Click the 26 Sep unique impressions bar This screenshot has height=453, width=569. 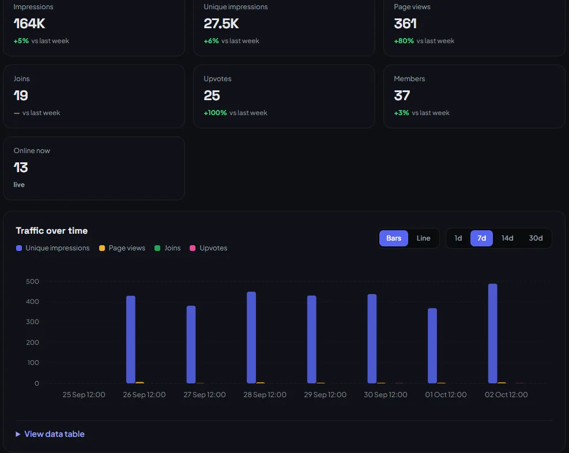tap(131, 340)
